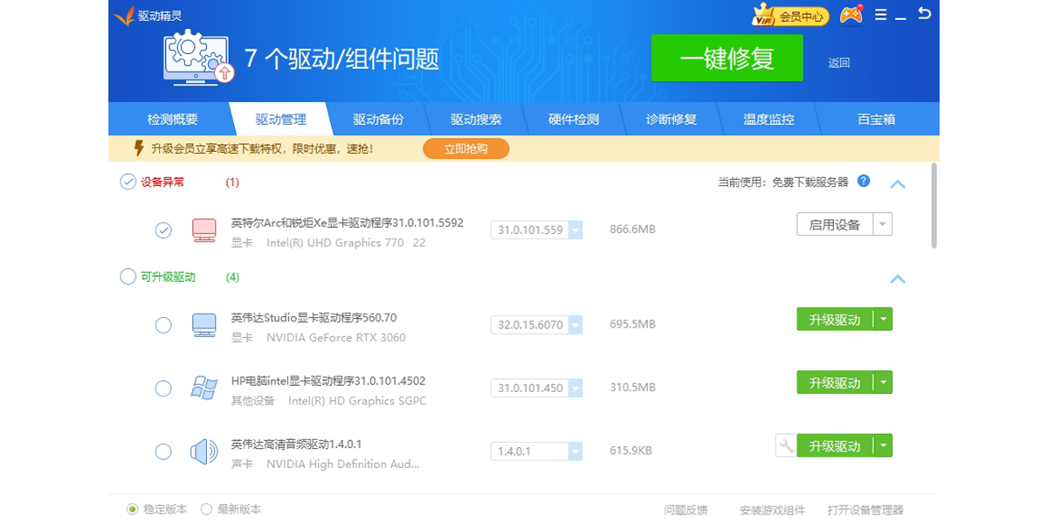The image size is (1048, 524).
Task: Switch to 诊断修复 tab
Action: [672, 119]
